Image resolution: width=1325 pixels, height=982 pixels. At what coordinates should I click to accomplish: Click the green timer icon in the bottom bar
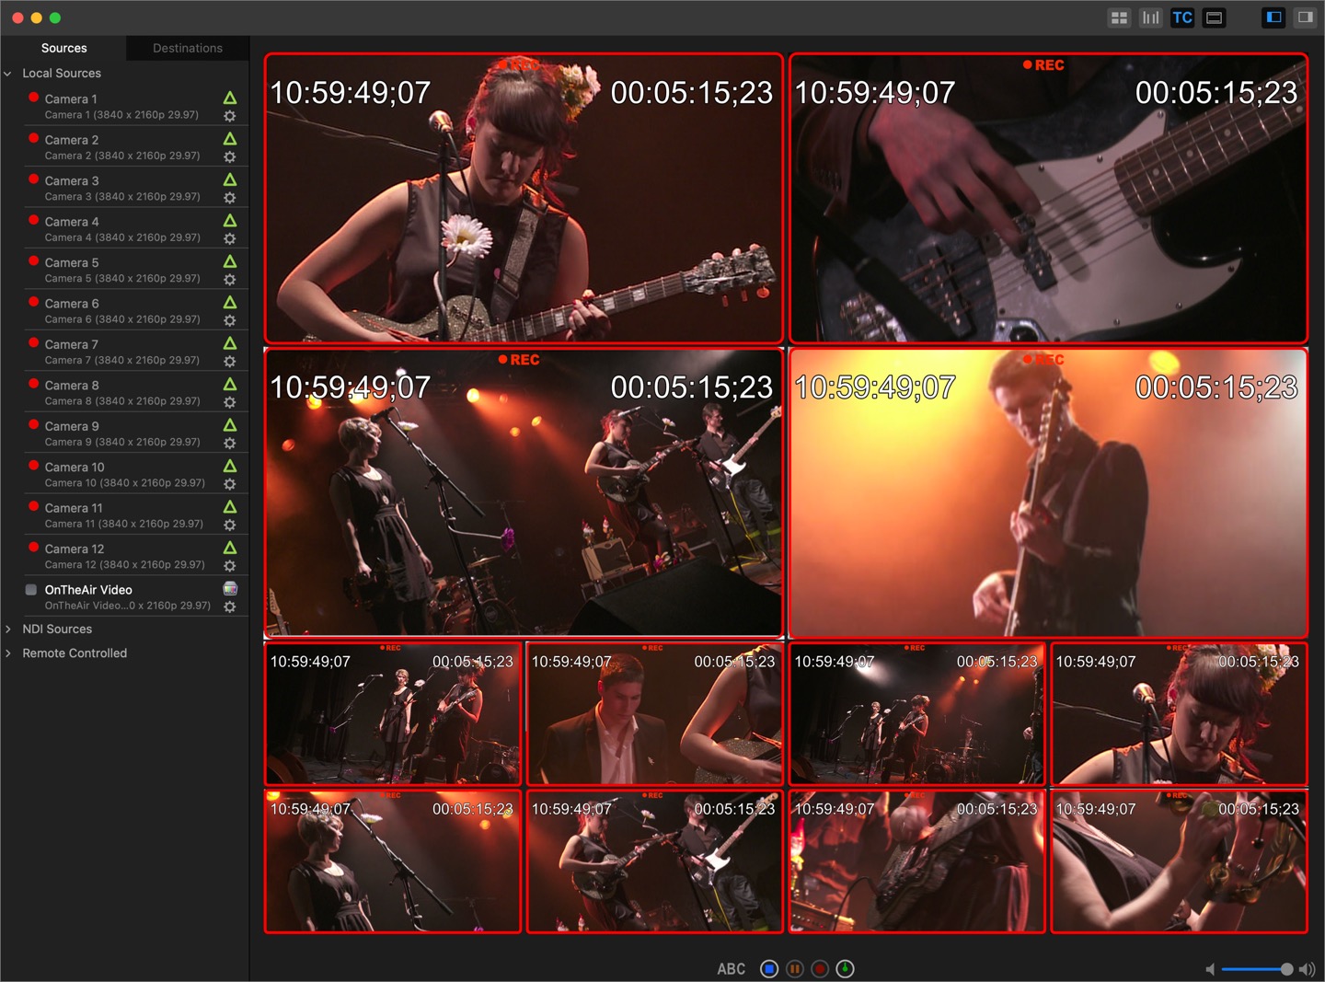(845, 968)
